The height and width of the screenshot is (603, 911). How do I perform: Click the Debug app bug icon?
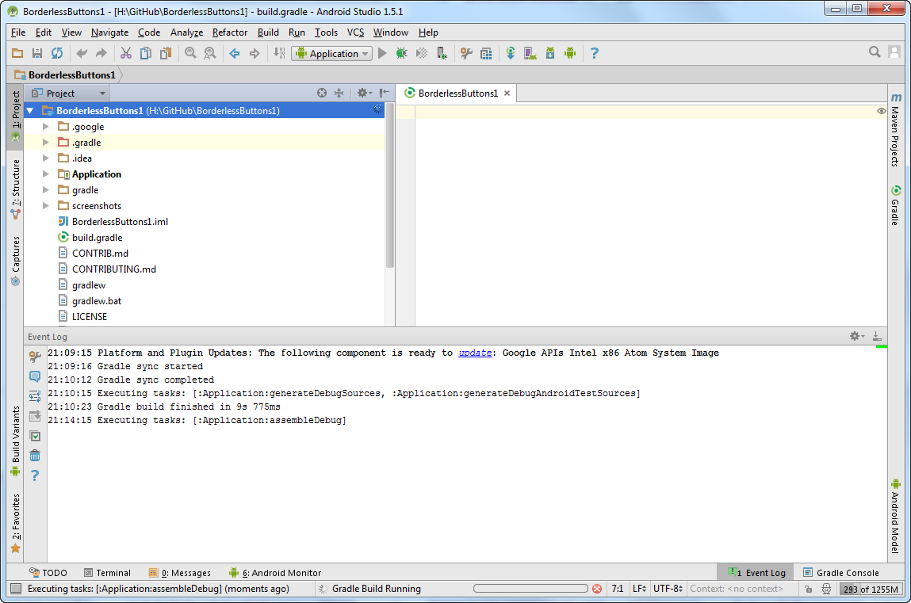click(x=402, y=53)
